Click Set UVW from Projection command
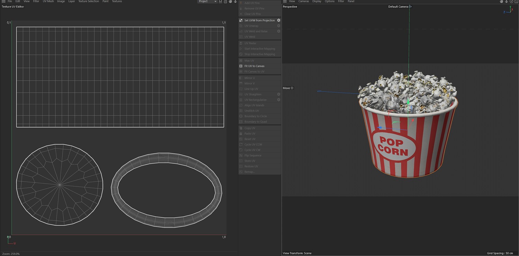This screenshot has height=256, width=519. pos(259,20)
